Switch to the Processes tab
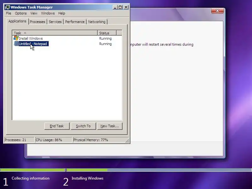Viewport: 252px width, 189px height. (37, 22)
